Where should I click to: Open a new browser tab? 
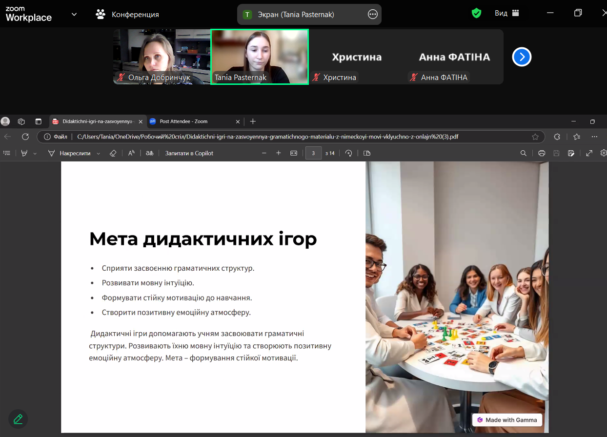[253, 121]
